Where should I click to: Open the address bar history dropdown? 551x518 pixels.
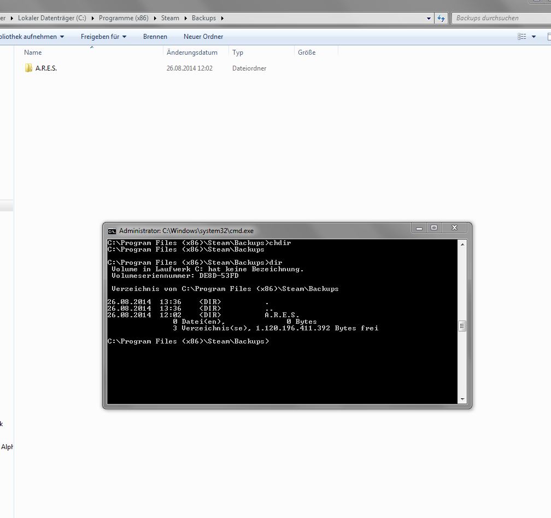coord(429,18)
